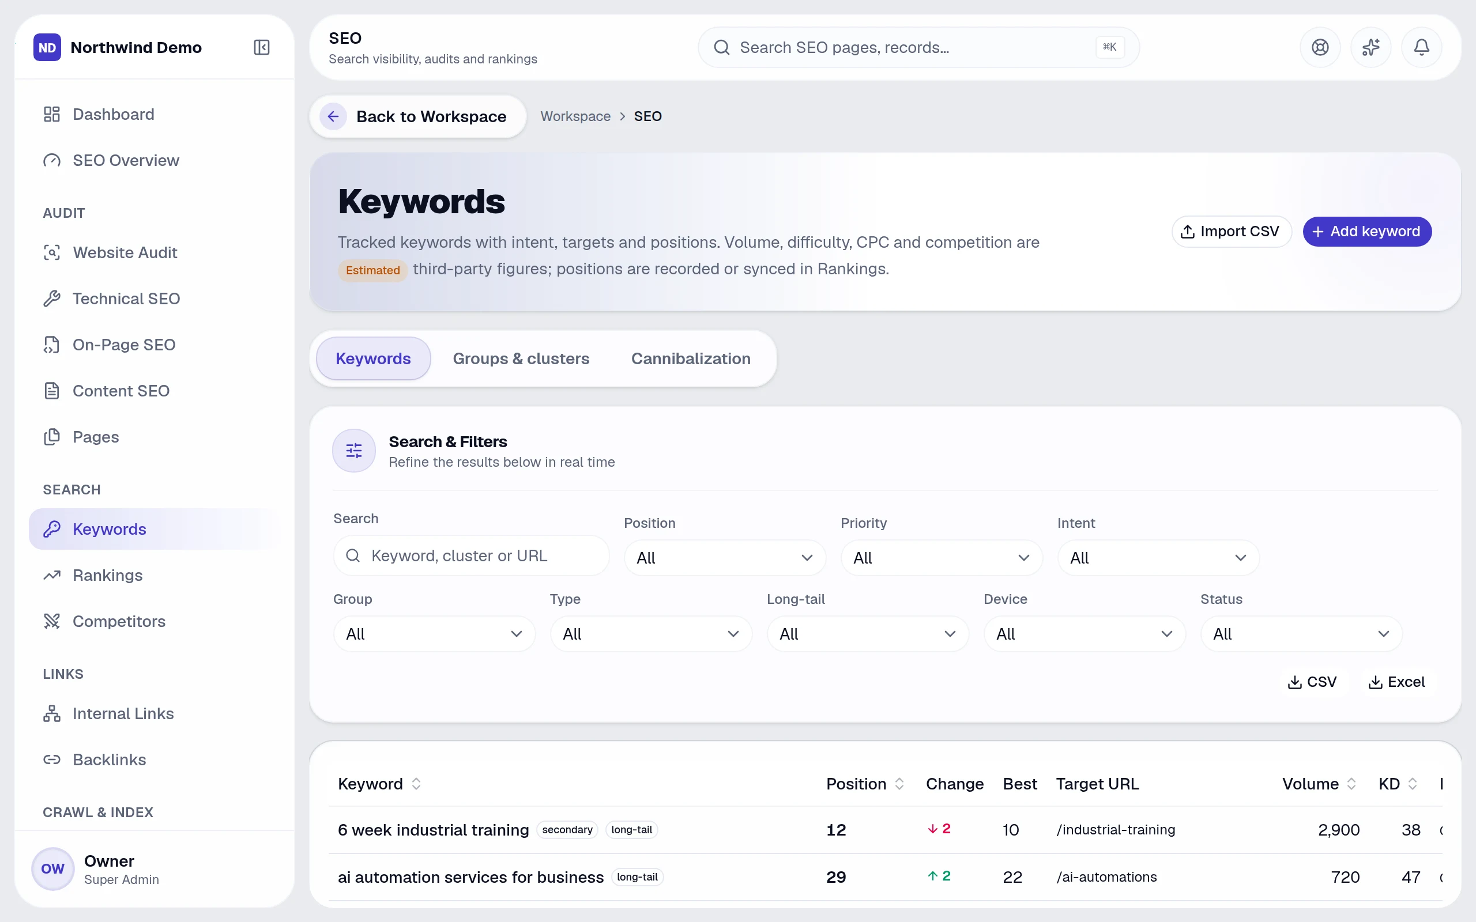Click the Technical SEO wrench icon
The height and width of the screenshot is (922, 1476).
tap(52, 299)
